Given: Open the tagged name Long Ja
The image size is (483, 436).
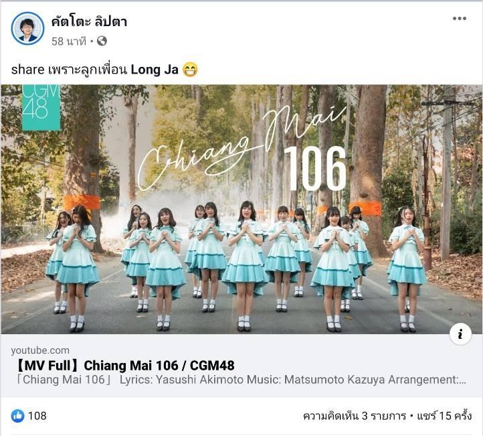Looking at the screenshot, I should (x=155, y=70).
